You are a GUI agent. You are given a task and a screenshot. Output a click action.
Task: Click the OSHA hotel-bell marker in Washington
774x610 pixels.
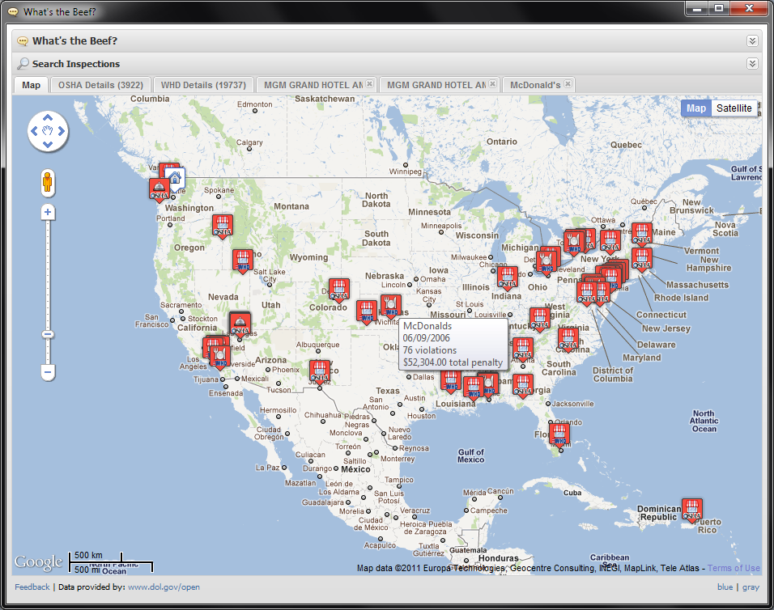click(x=159, y=189)
